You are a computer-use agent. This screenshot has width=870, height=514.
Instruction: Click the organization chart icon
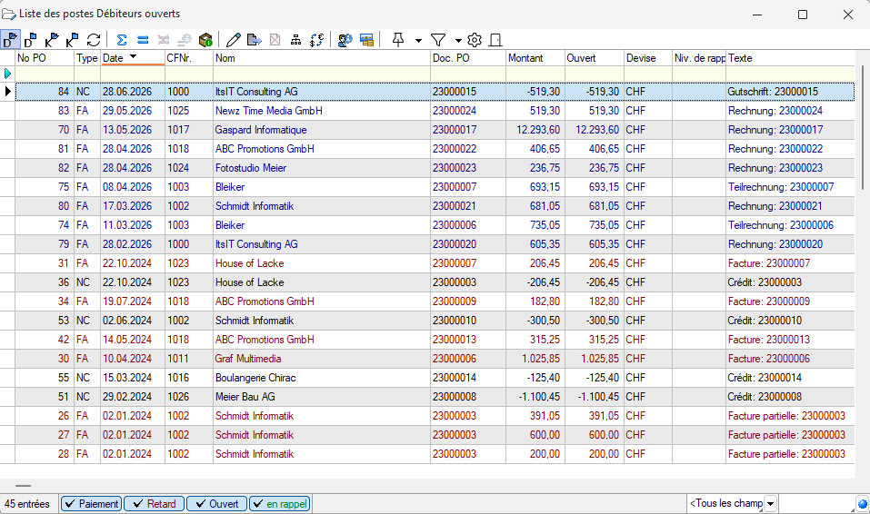(295, 40)
